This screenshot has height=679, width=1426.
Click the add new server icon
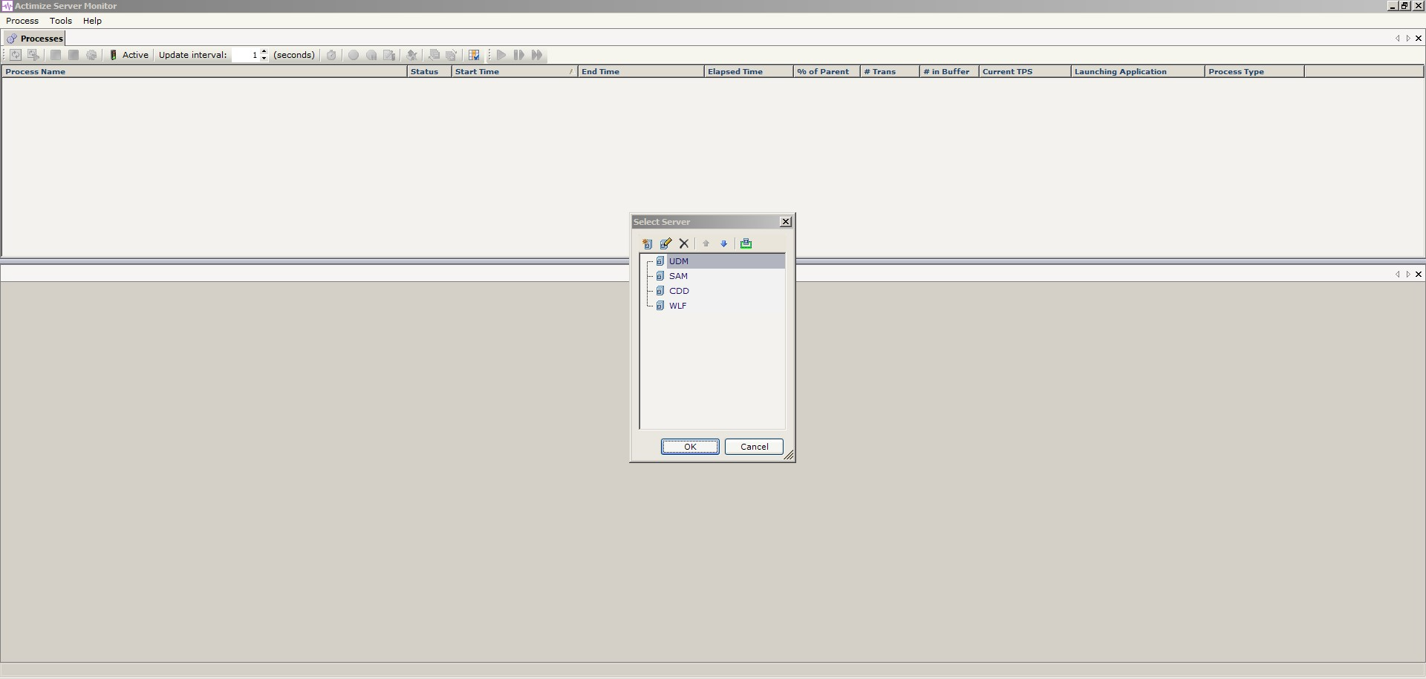pos(647,243)
